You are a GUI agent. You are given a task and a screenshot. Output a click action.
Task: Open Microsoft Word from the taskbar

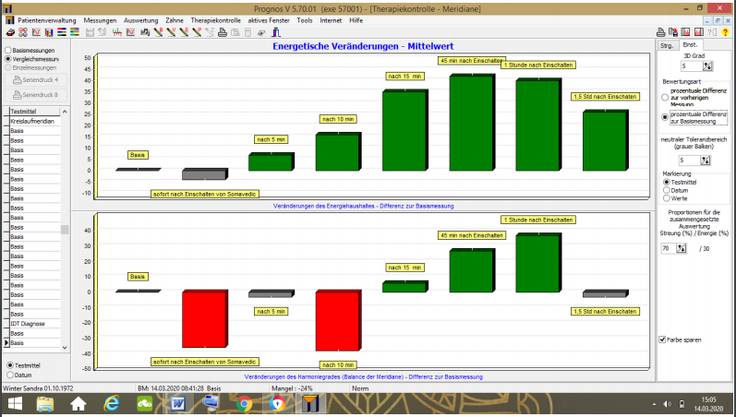coord(178,403)
